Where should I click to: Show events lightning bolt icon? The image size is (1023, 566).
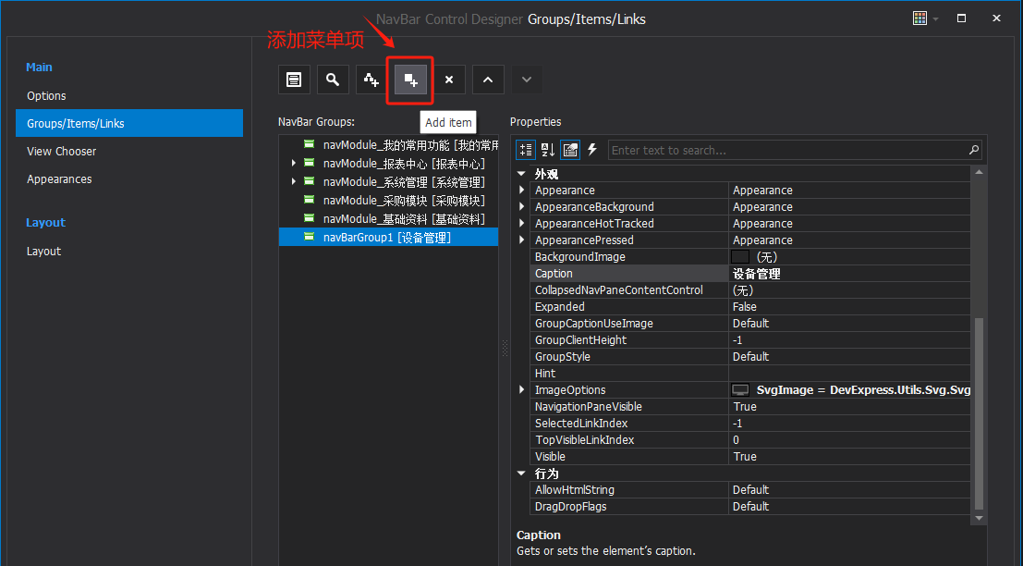click(592, 150)
